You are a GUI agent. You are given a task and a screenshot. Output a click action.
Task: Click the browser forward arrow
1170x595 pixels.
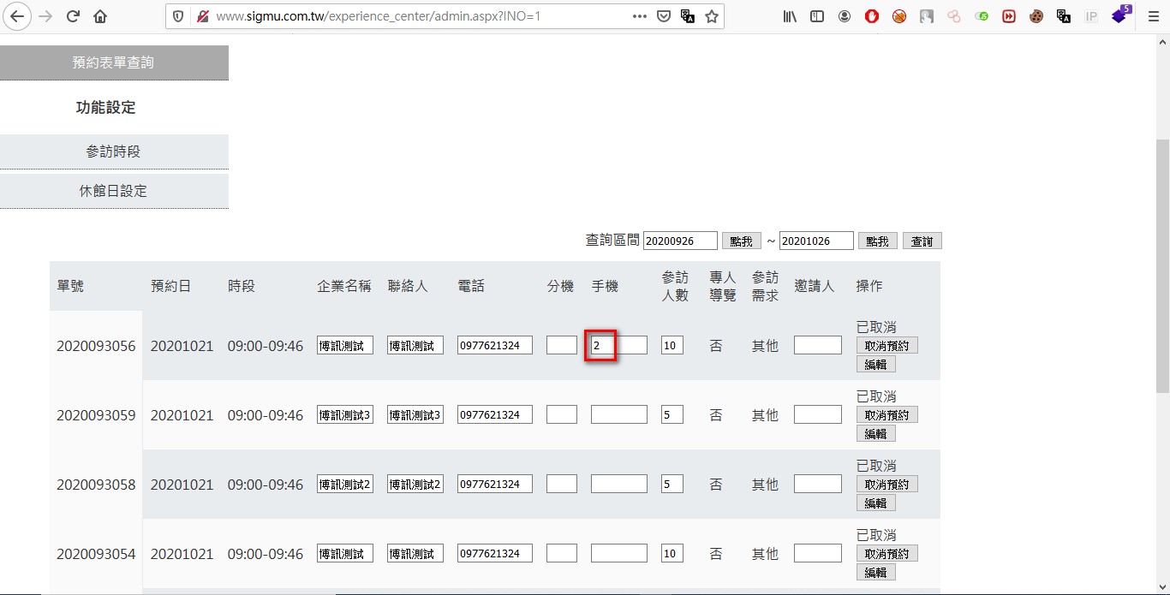[45, 16]
